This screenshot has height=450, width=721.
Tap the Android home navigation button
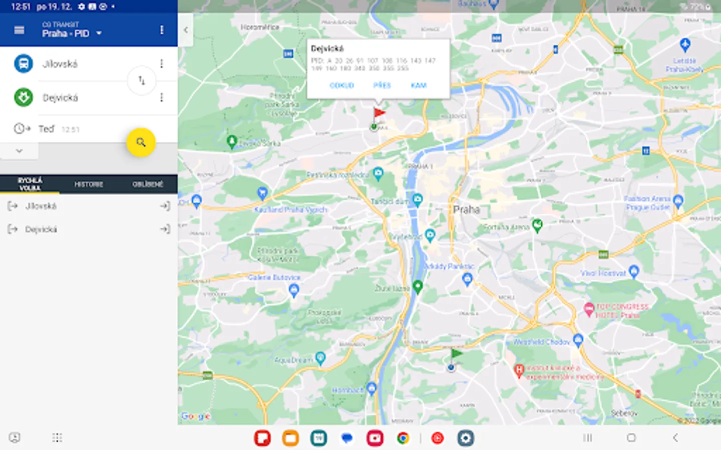(631, 438)
